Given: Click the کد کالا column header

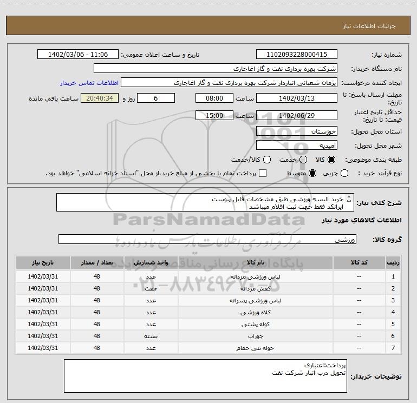Looking at the screenshot, I should pyautogui.click(x=359, y=262).
